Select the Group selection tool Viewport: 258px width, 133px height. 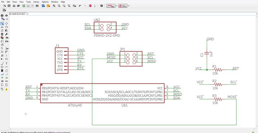2,24
